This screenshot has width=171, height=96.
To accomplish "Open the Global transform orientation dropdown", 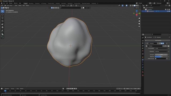I will coord(63,6).
